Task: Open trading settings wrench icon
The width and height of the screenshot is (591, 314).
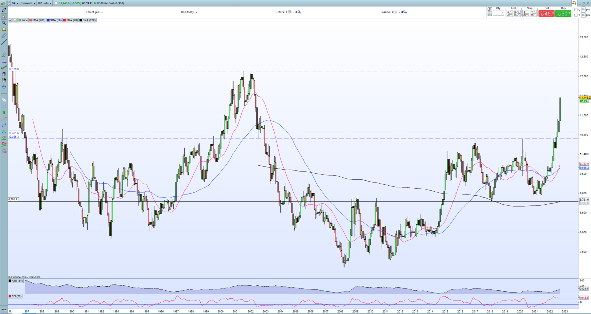Action: coord(490,10)
